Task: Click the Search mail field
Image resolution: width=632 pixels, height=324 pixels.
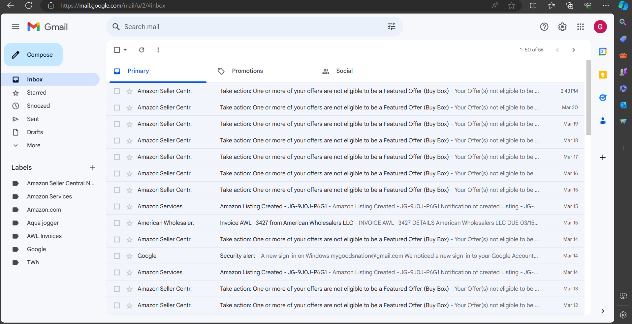Action: coord(254,27)
